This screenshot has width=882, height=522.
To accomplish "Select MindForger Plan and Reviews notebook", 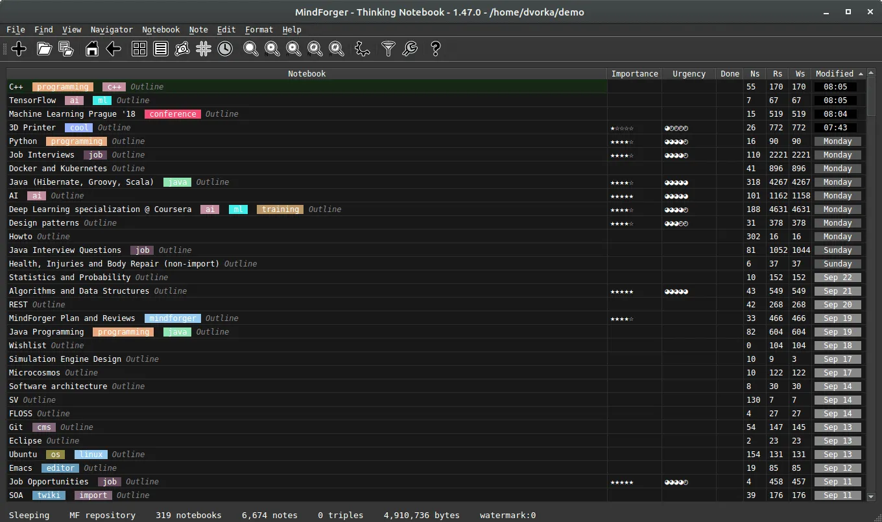I will pyautogui.click(x=436, y=318).
